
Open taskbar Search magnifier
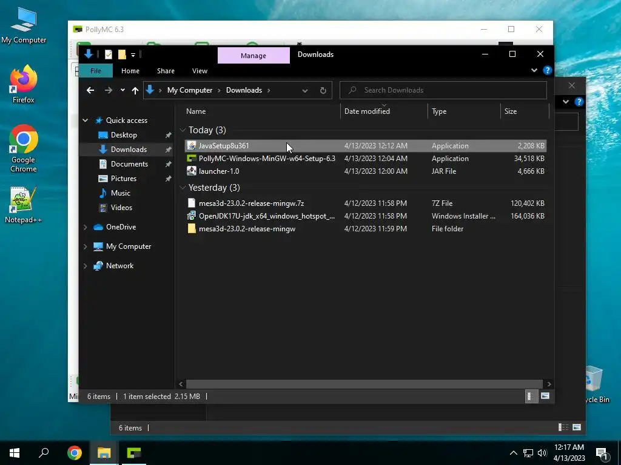44,453
